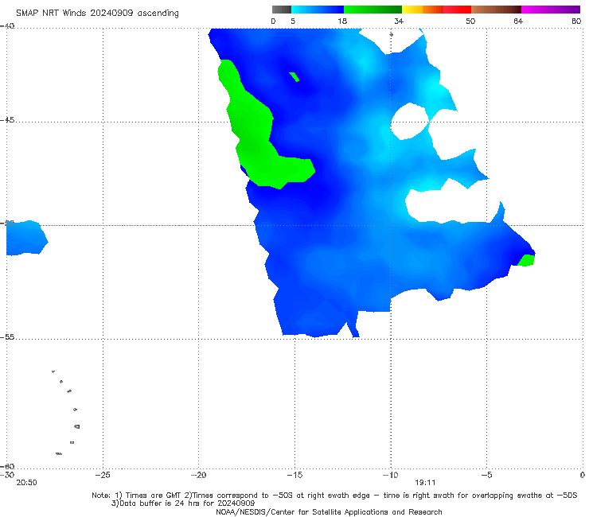Click the longitude axis label "-30"
The image size is (589, 517).
(7, 475)
